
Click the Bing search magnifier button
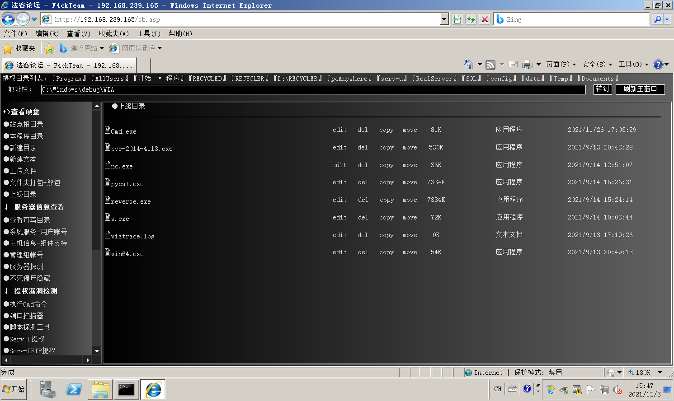(x=657, y=19)
